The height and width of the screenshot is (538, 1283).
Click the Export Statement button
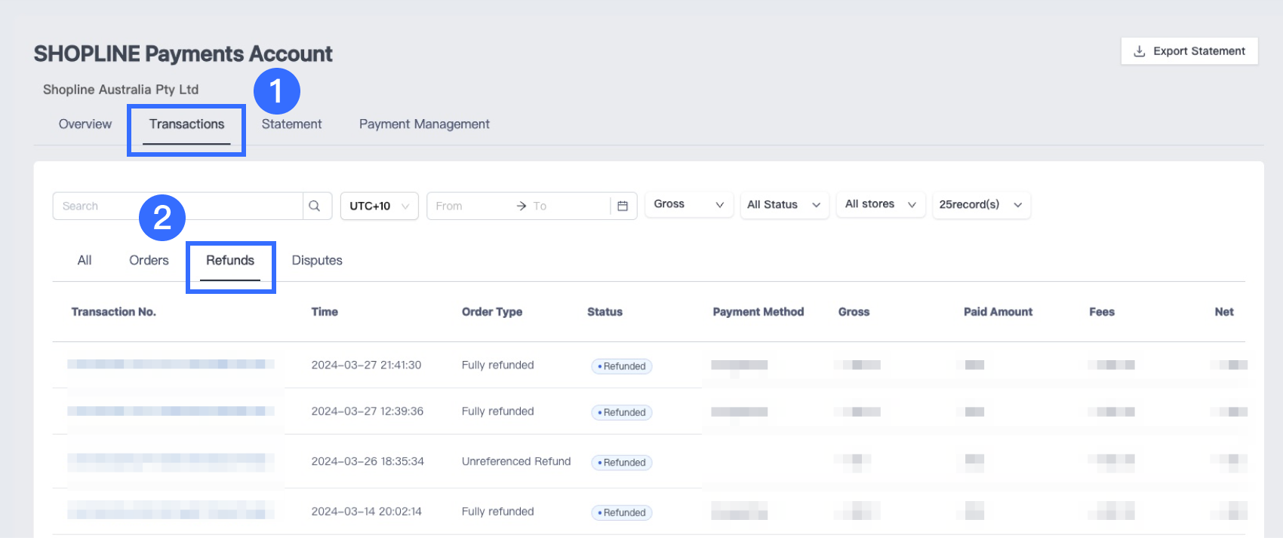click(1189, 51)
